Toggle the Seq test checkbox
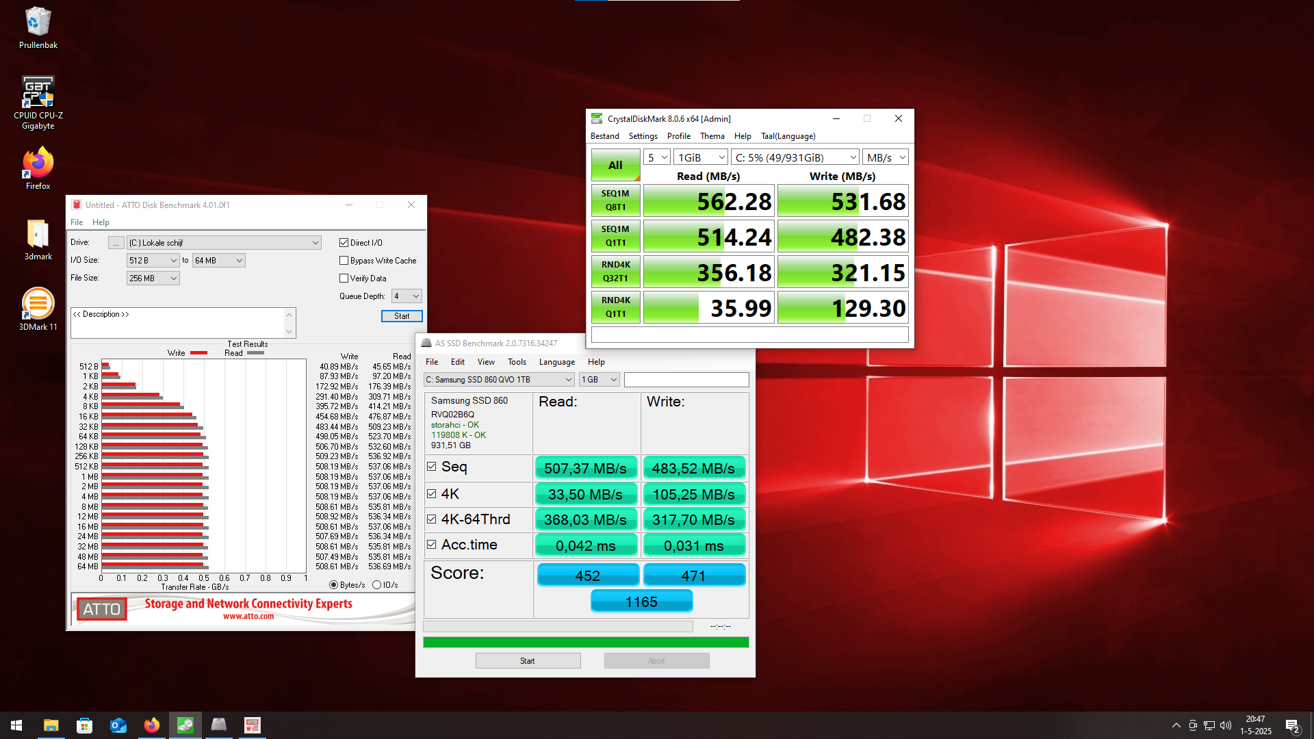This screenshot has height=739, width=1314. coord(432,467)
